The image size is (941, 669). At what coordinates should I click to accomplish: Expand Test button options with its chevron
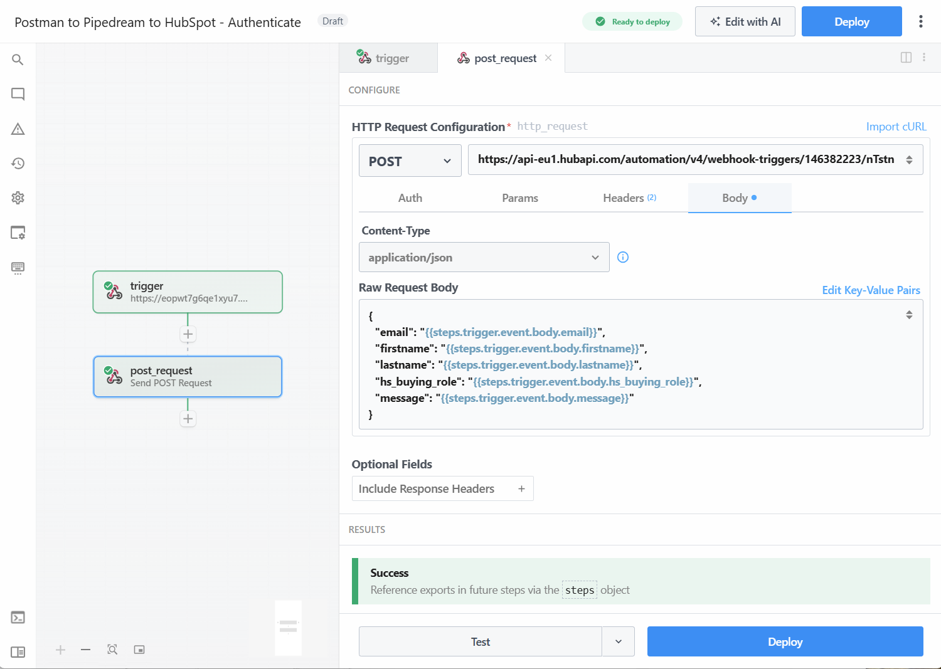[x=619, y=641]
